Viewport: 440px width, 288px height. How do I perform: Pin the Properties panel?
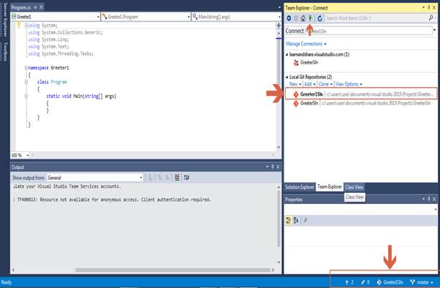(429, 199)
